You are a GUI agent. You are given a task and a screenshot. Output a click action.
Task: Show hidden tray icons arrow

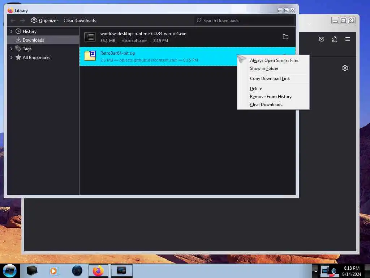(315, 271)
